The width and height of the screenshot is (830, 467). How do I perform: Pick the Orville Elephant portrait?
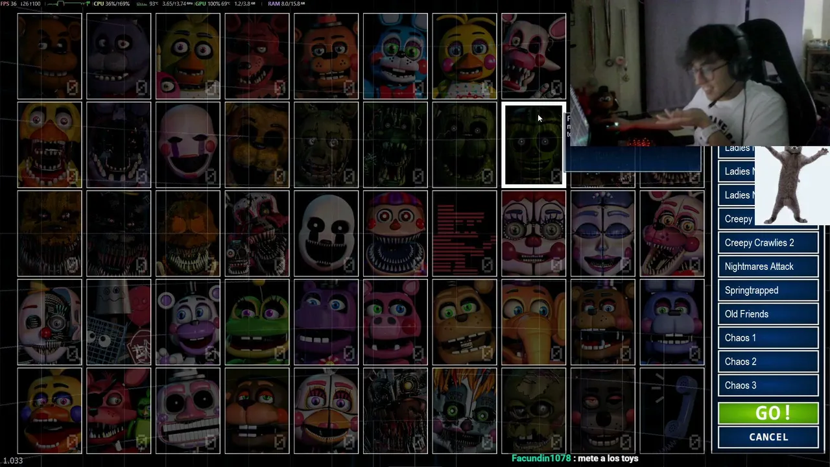point(534,322)
